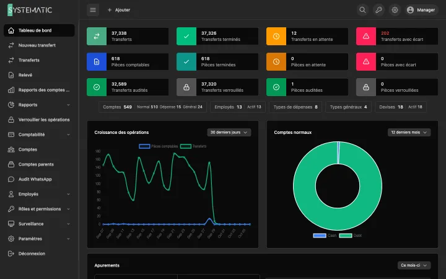Expand the Comptabilité sidebar chevron

tap(69, 135)
